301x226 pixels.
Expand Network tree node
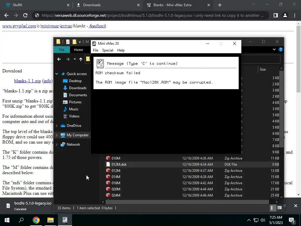point(57,144)
